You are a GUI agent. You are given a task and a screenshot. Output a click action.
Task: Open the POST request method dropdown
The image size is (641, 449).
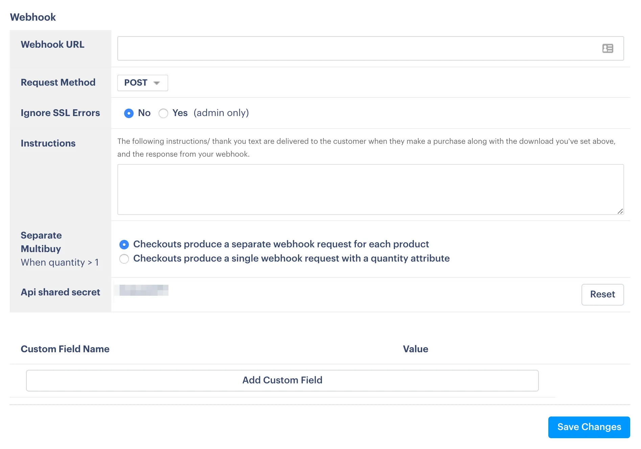[142, 83]
